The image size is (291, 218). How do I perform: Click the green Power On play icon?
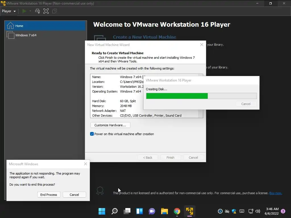24,11
